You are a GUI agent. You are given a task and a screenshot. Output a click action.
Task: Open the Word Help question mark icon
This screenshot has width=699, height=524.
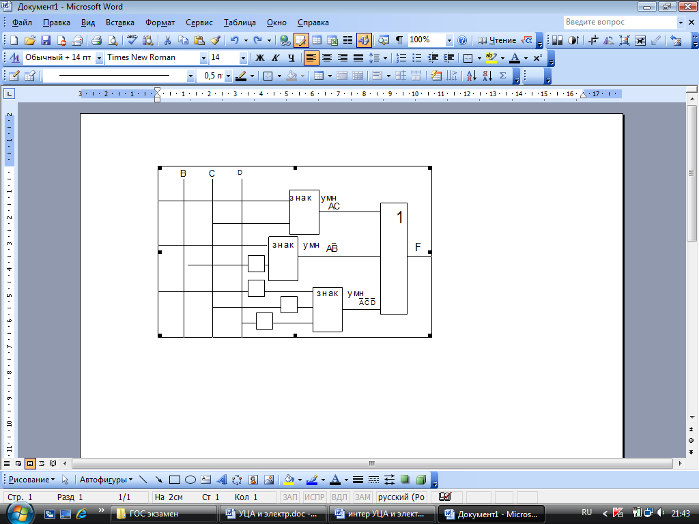(x=462, y=40)
